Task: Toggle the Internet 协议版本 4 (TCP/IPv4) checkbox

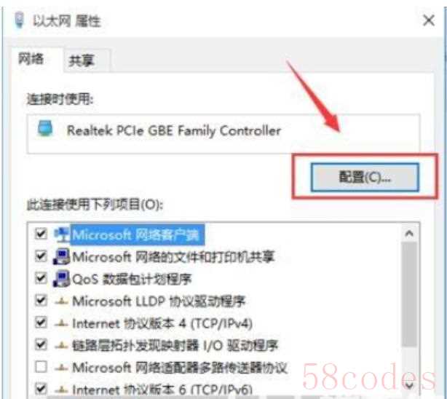Action: coord(41,323)
